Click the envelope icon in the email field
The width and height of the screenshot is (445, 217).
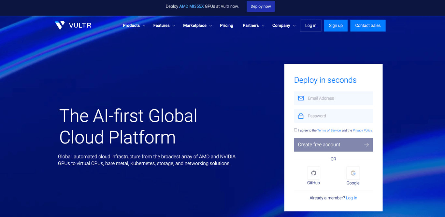pos(301,98)
